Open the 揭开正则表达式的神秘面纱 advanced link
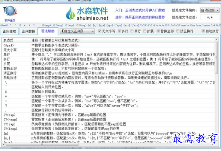This screenshot has width=221, height=151. point(145,17)
